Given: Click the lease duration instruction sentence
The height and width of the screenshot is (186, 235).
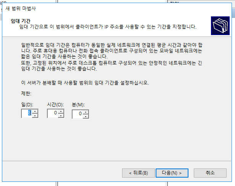Looking at the screenshot, I should (x=85, y=83).
